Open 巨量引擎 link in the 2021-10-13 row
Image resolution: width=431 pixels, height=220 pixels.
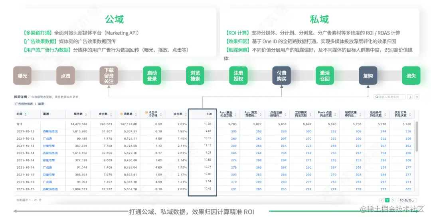[49, 146]
